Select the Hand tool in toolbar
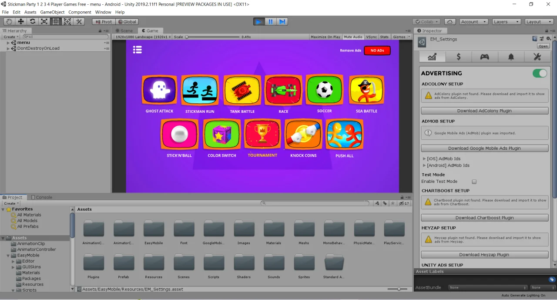557x300 pixels. 9,21
